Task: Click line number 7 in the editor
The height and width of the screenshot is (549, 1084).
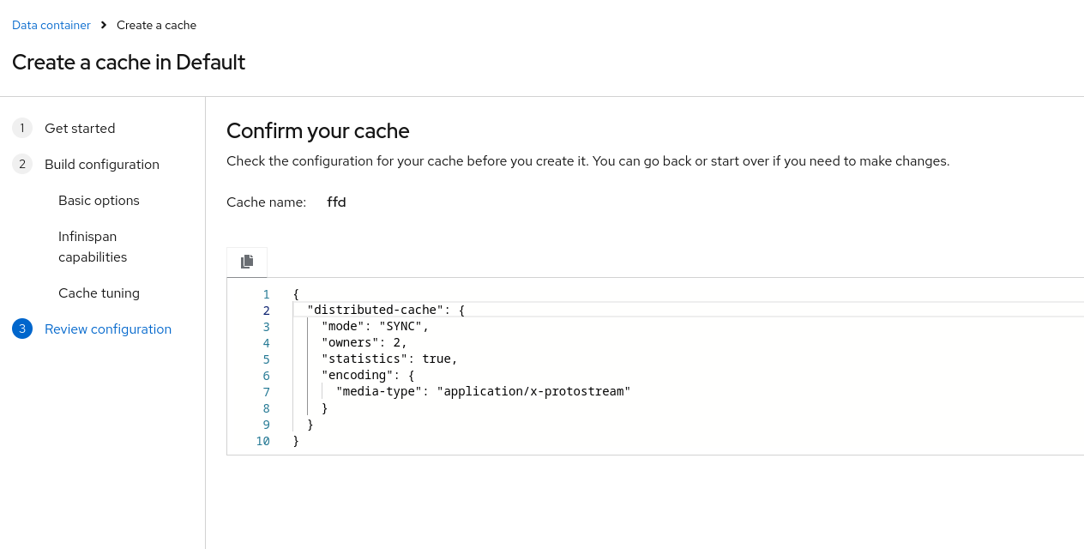Action: (266, 391)
